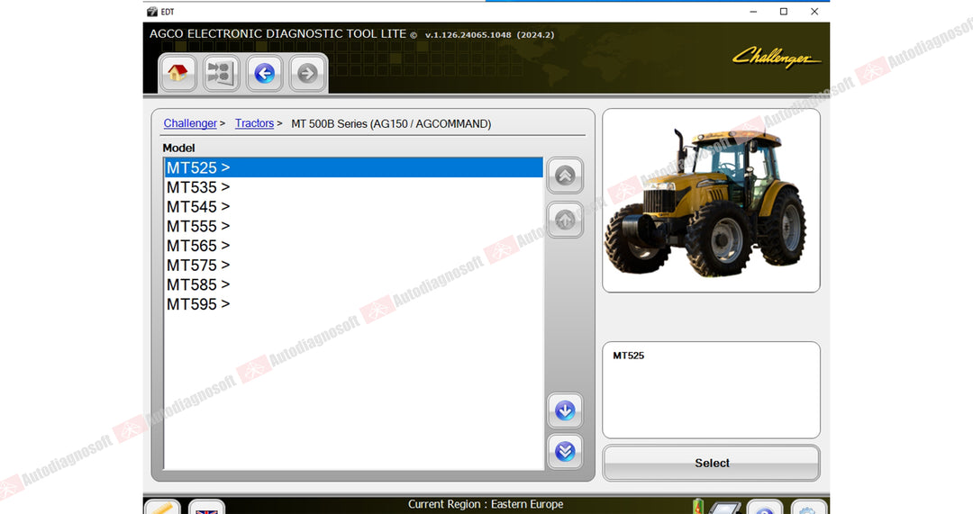The height and width of the screenshot is (514, 973).
Task: Open the language flag button
Action: [206, 507]
